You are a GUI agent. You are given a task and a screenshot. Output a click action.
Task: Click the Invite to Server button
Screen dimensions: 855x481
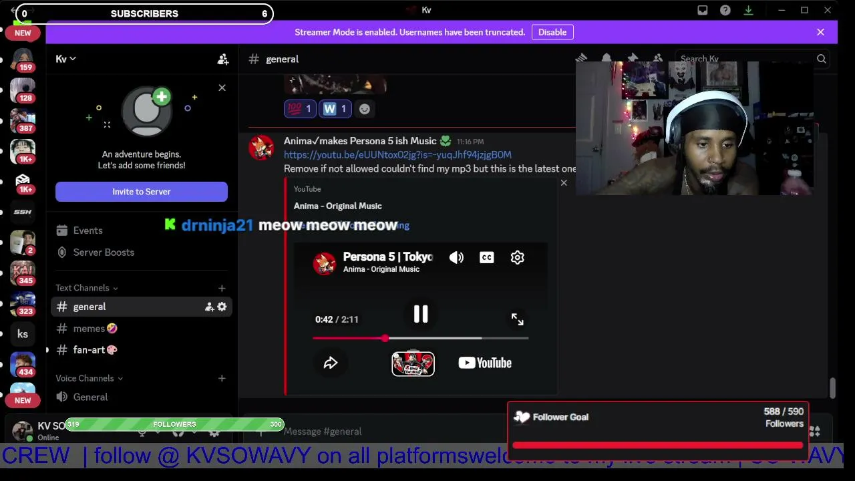pos(142,192)
